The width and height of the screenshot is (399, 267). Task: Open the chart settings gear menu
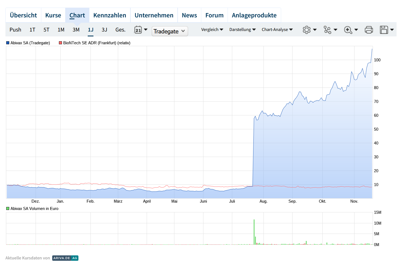[x=307, y=30]
